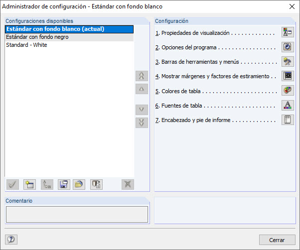Image resolution: width=300 pixels, height=250 pixels.
Task: Click '3. Barras de herramientas y menús' label
Action: point(197,62)
